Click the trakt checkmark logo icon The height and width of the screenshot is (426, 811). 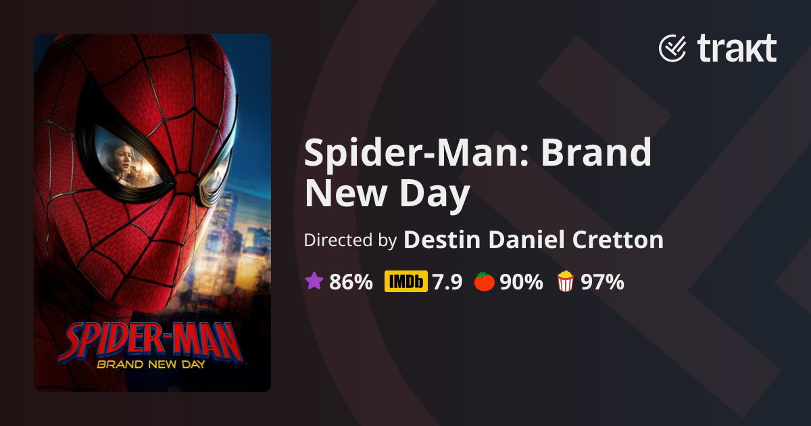(672, 49)
